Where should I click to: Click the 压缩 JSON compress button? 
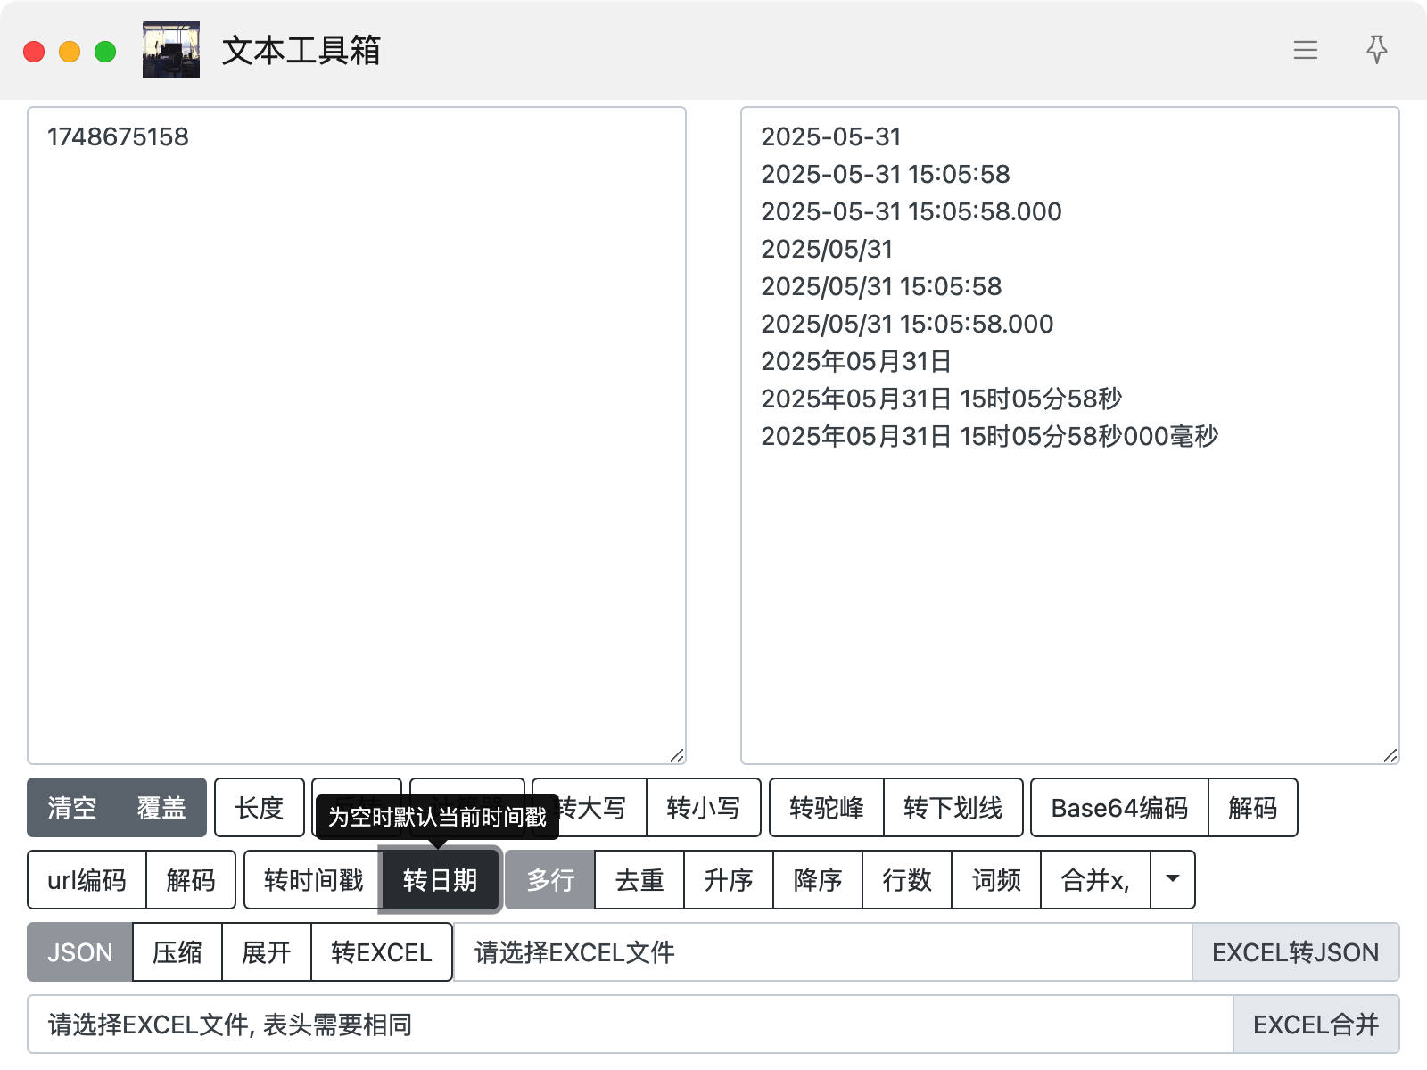click(177, 952)
